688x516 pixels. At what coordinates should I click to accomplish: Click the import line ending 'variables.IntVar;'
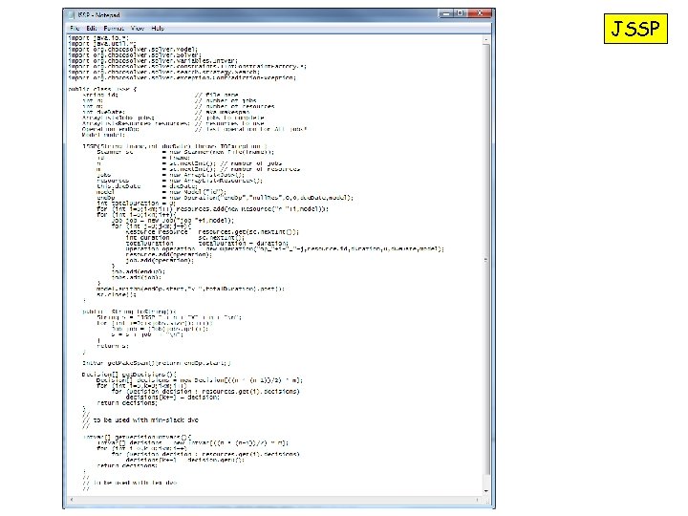click(x=153, y=60)
